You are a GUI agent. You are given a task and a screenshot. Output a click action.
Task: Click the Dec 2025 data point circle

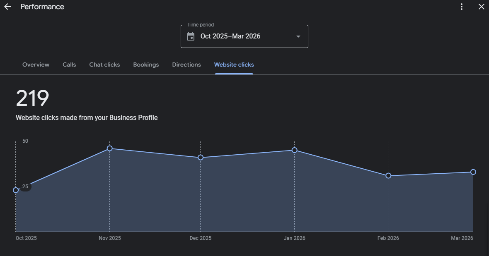(x=201, y=158)
